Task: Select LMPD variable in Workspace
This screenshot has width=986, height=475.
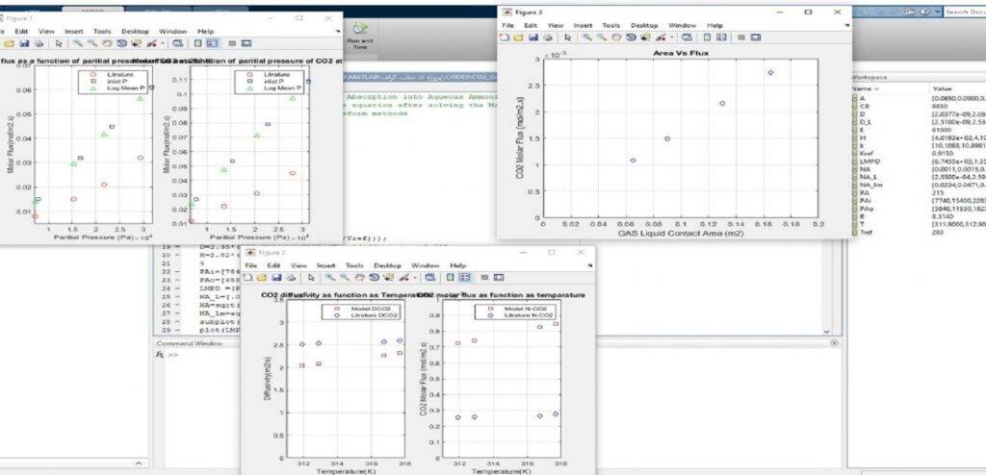Action: 869,162
